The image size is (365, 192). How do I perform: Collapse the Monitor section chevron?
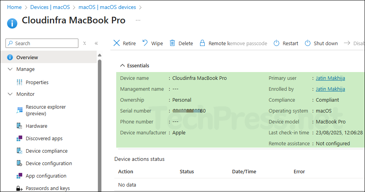[10, 94]
